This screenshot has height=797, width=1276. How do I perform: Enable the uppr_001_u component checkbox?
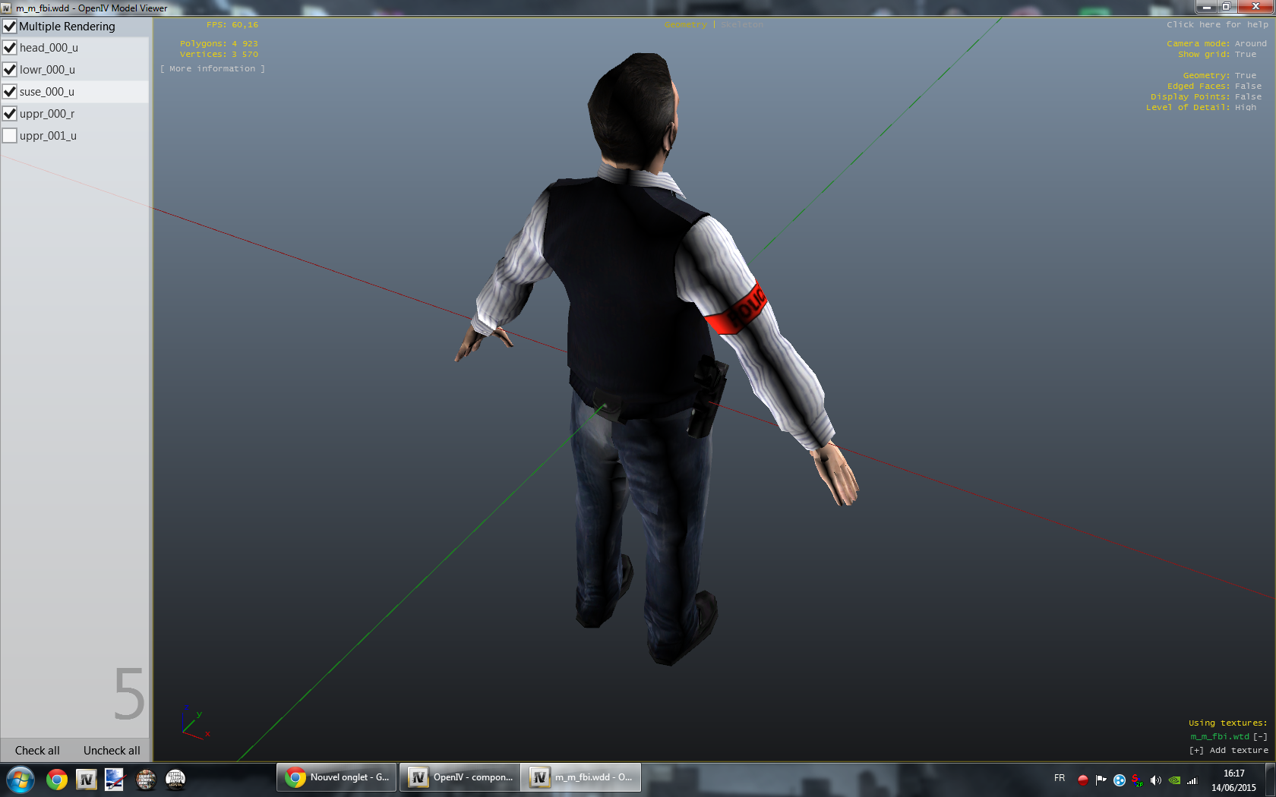(10, 135)
